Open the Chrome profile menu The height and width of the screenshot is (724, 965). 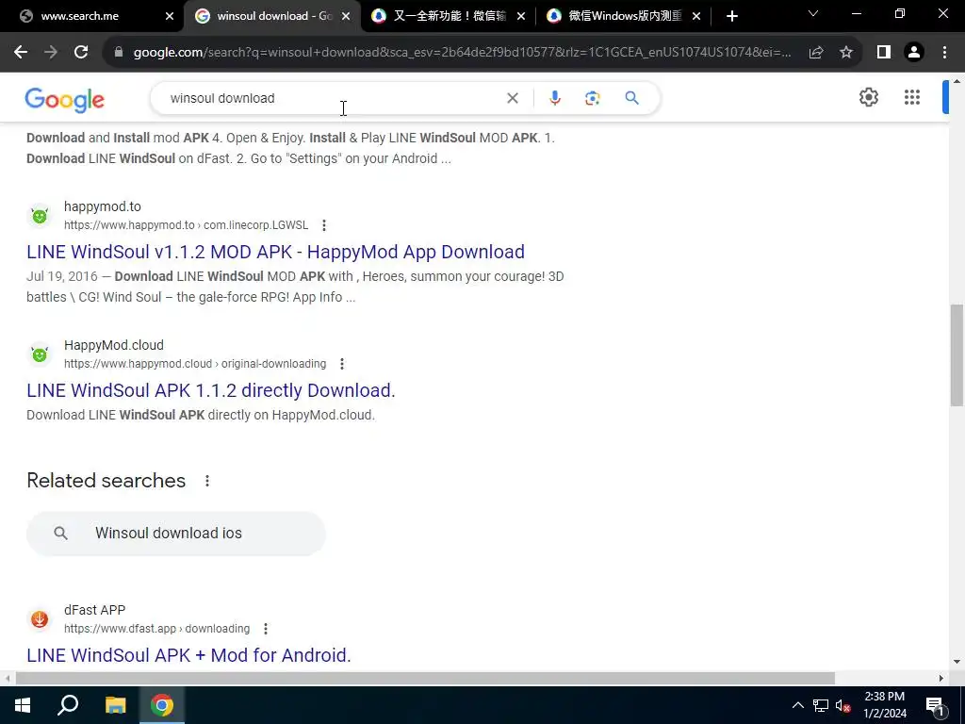(914, 53)
